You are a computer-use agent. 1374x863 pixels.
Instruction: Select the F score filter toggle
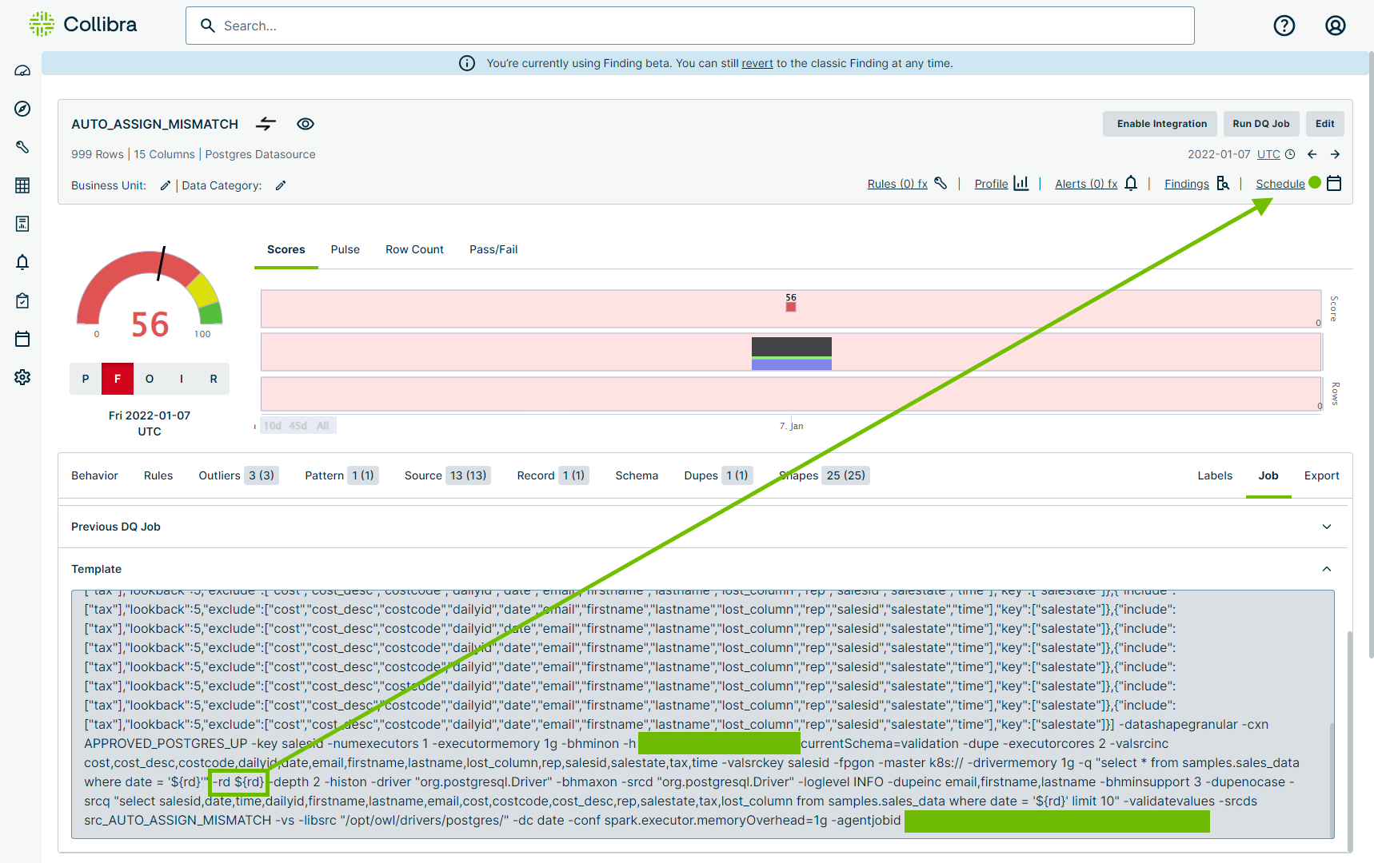[117, 378]
